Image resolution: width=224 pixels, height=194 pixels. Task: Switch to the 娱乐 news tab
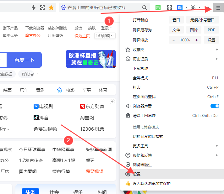click(x=78, y=192)
